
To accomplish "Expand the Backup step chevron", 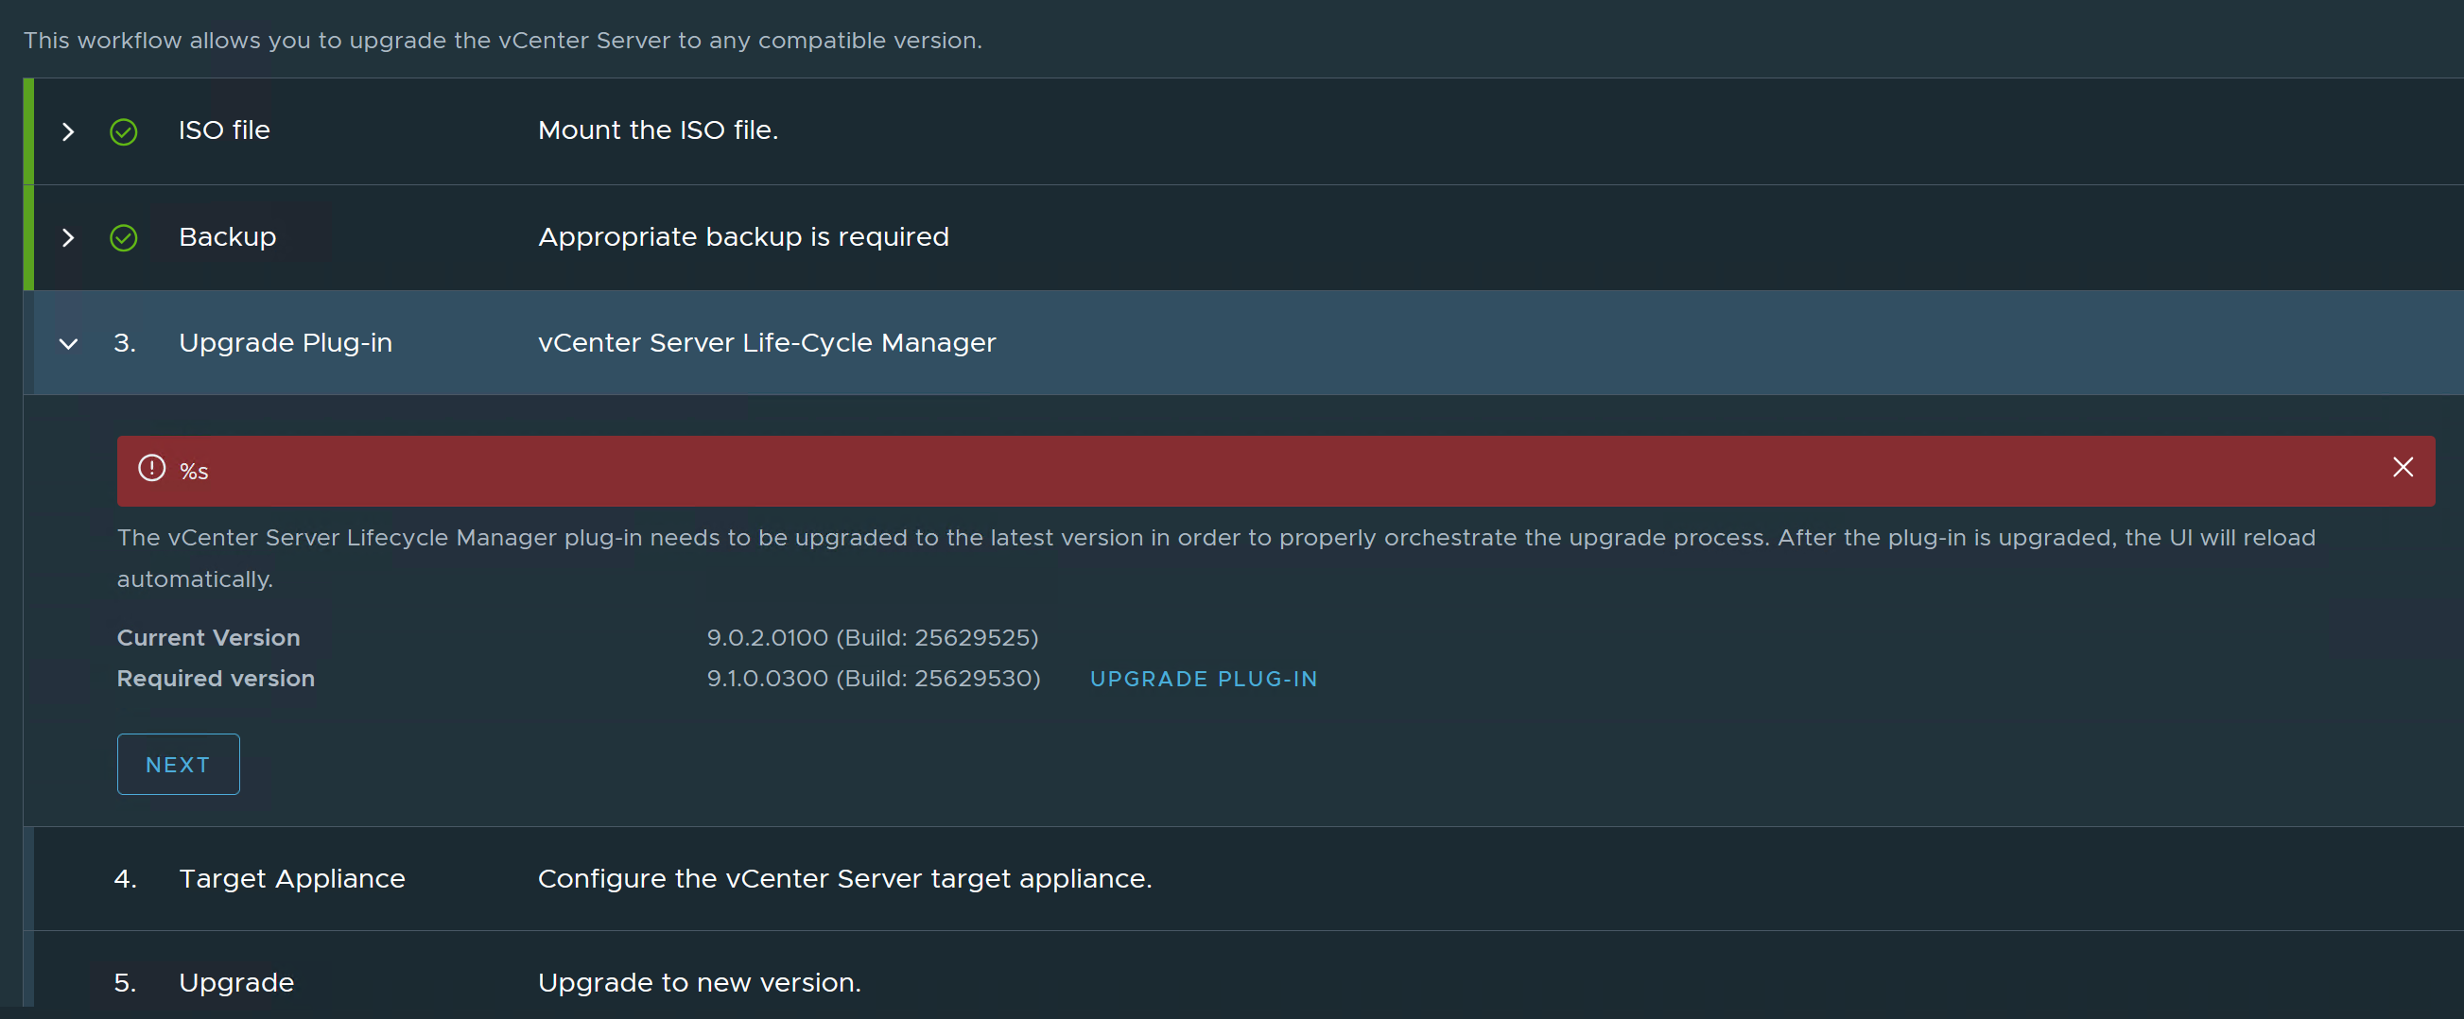I will pyautogui.click(x=68, y=238).
